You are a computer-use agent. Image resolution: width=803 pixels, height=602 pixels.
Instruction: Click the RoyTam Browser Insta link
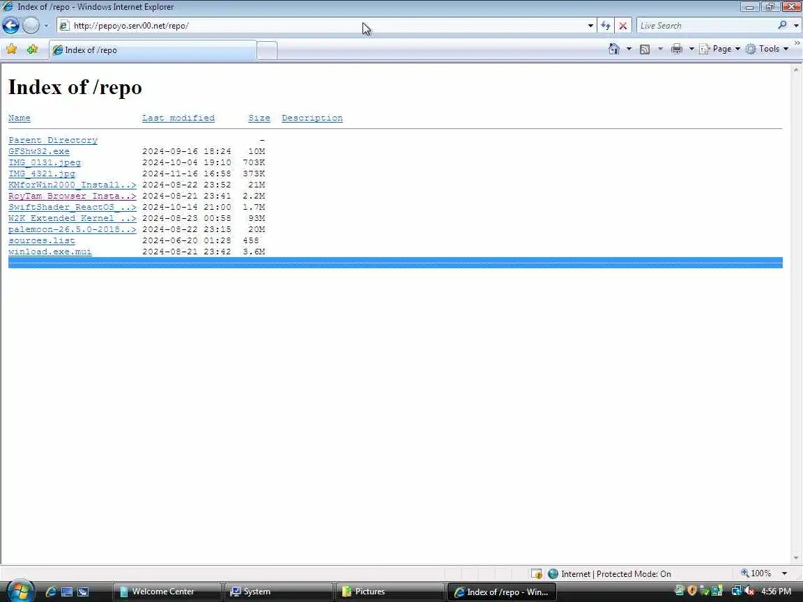(x=72, y=196)
